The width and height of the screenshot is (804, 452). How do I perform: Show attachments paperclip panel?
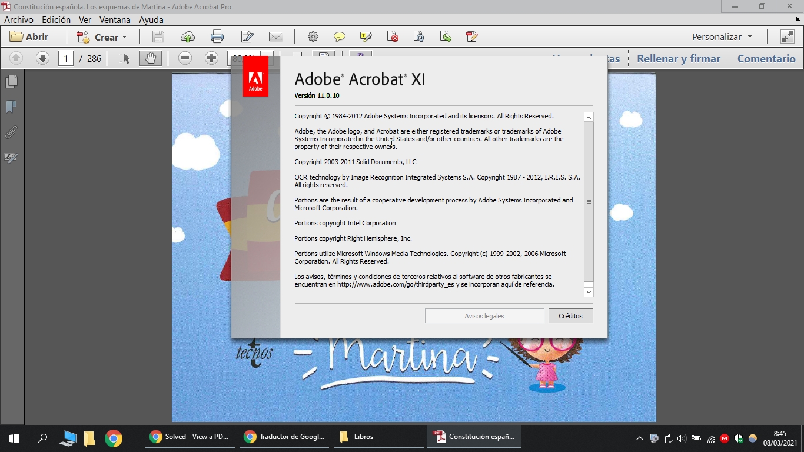(11, 132)
